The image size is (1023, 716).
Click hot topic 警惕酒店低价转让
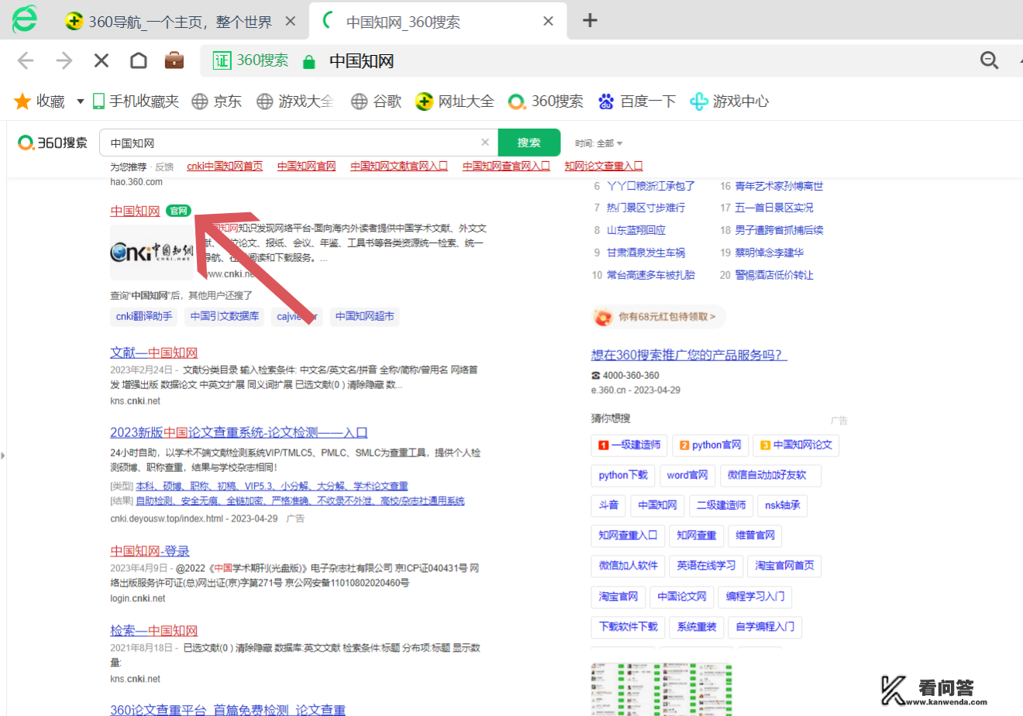774,275
